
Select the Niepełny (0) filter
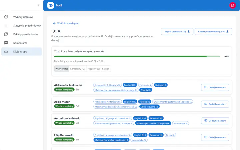pos(94,69)
